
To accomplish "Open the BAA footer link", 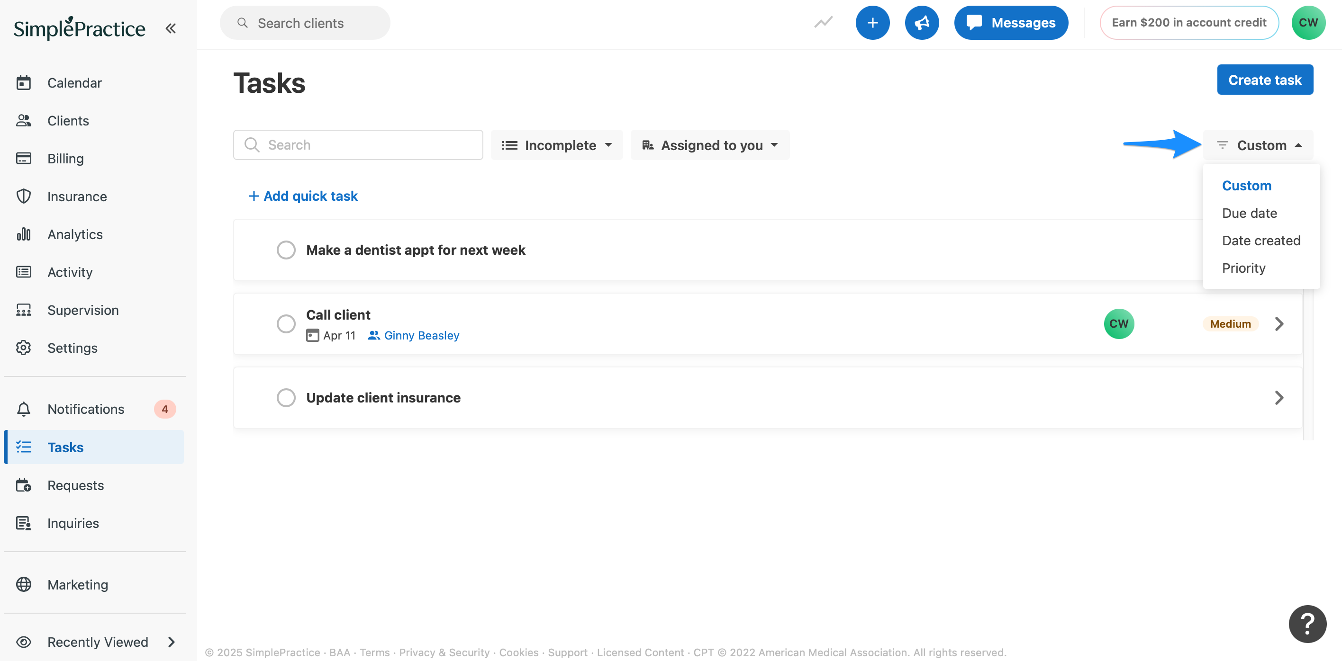I will coord(340,652).
